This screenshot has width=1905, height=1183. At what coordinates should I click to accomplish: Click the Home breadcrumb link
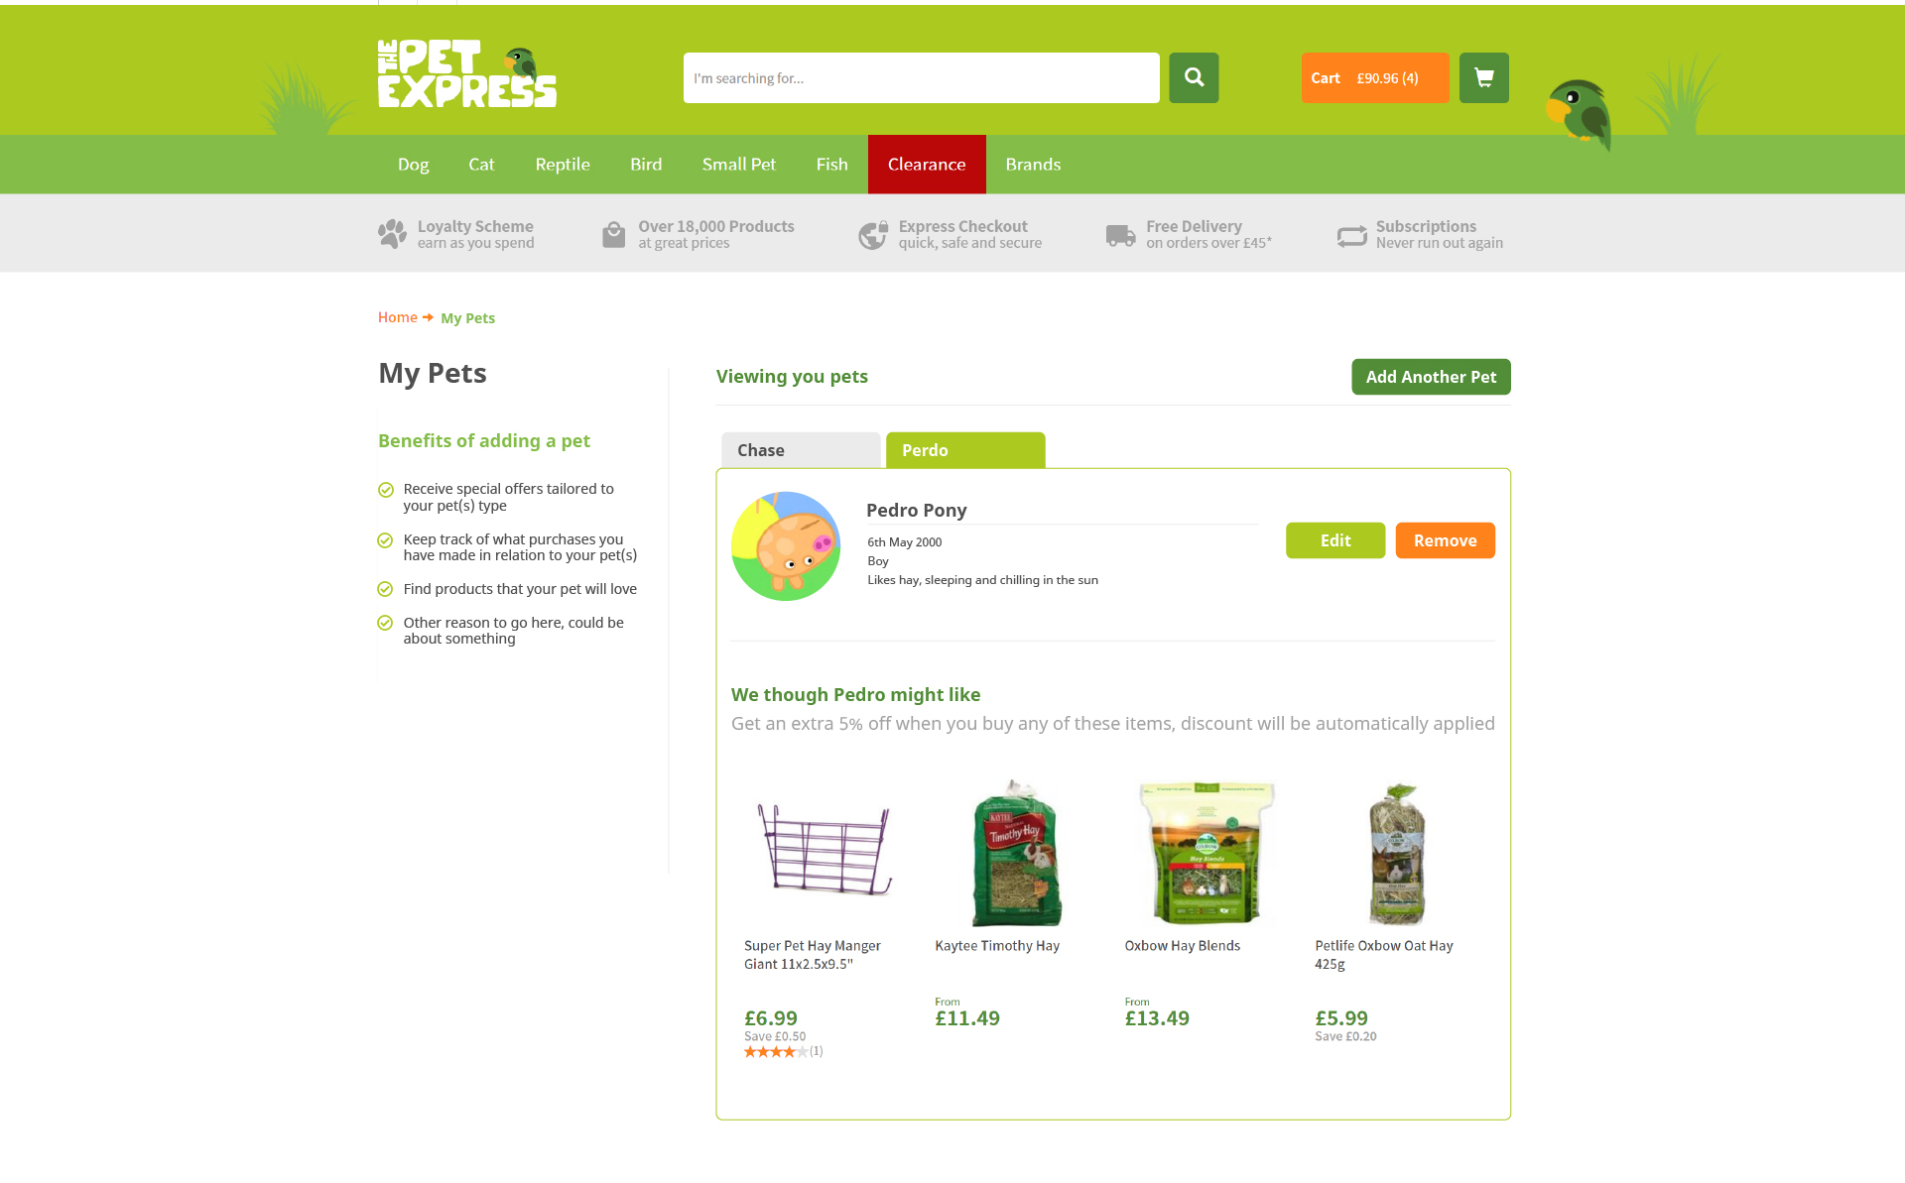coord(398,317)
